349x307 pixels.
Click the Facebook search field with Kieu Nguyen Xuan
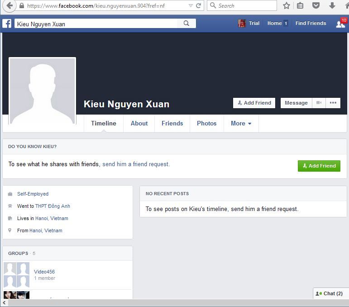(x=96, y=24)
